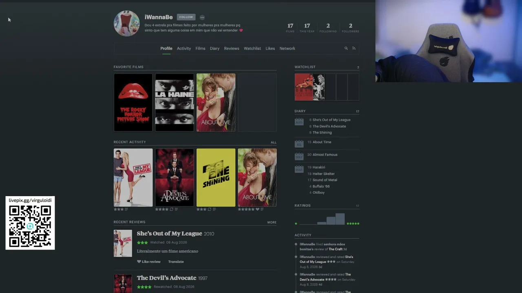Open She's Out of My League diary entry
Image resolution: width=522 pixels, height=293 pixels.
[332, 120]
